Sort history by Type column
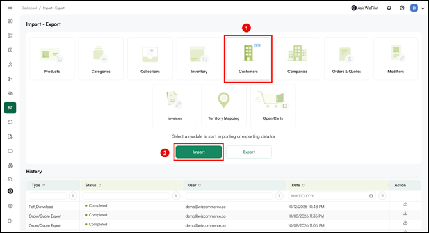This screenshot has height=233, width=429. pyautogui.click(x=44, y=185)
